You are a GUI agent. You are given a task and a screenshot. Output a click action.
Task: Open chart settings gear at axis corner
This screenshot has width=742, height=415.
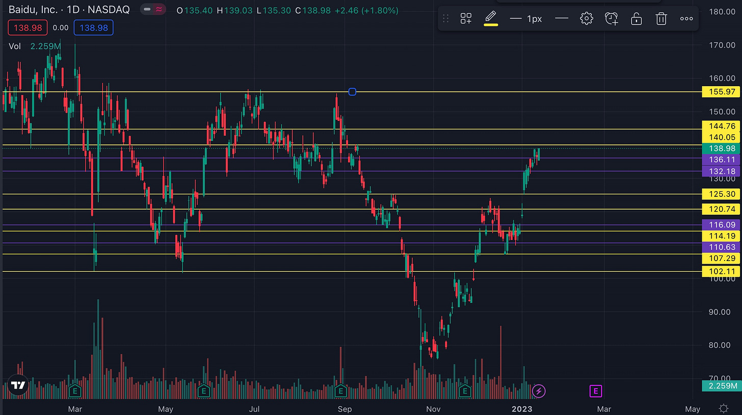tap(723, 408)
